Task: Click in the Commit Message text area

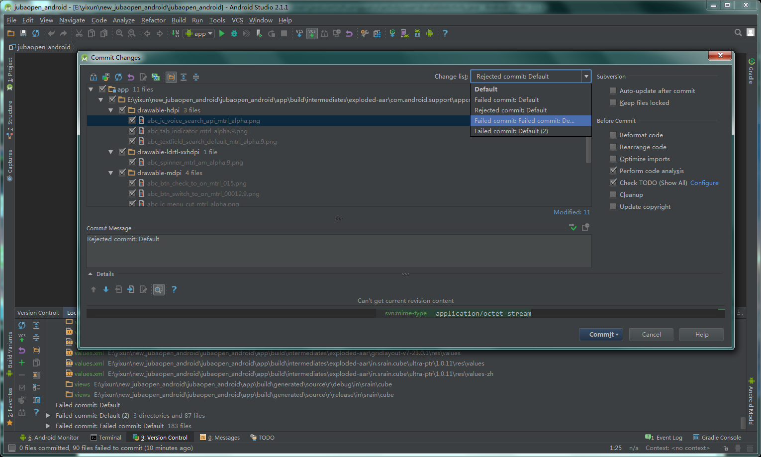Action: (x=339, y=251)
